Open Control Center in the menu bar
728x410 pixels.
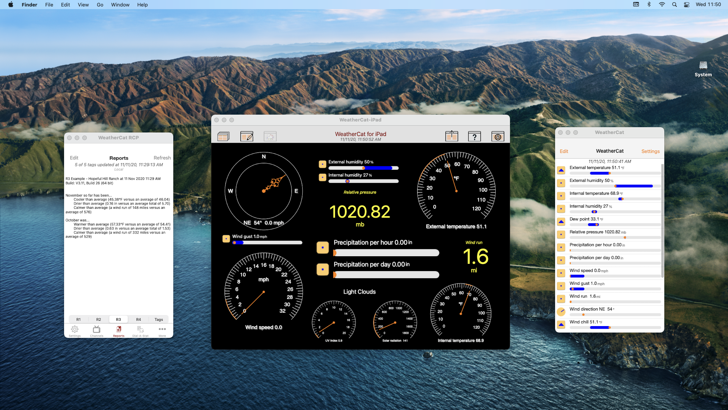[x=687, y=5]
